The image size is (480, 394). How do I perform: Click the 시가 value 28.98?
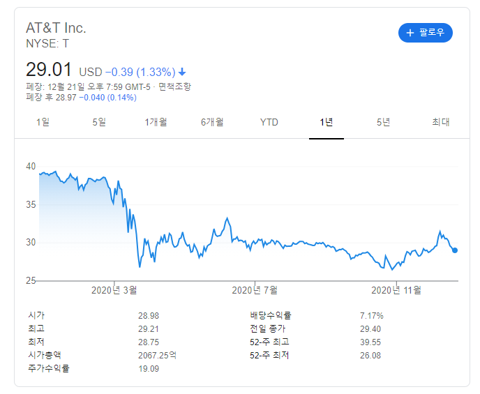pos(149,316)
